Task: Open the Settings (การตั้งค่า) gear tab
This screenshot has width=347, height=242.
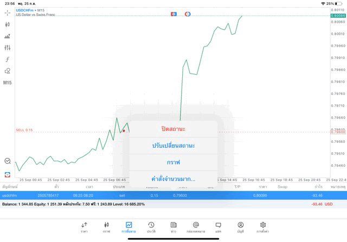Action: [x=263, y=227]
